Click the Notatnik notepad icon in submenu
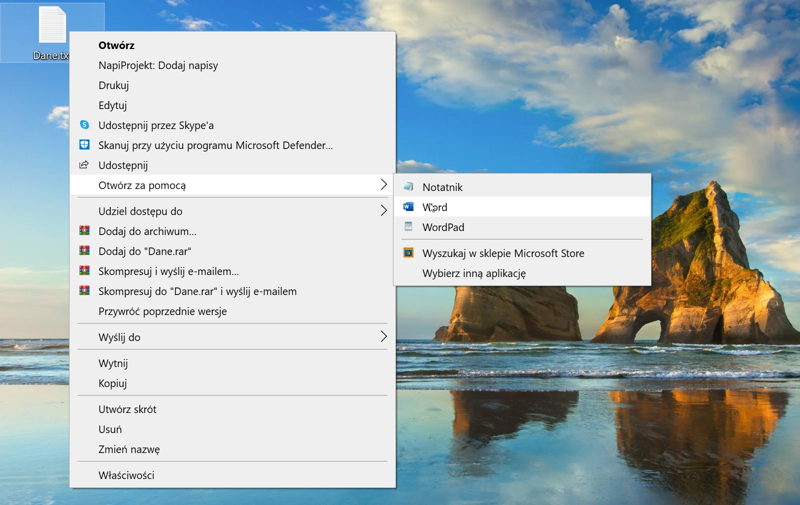 pos(408,186)
